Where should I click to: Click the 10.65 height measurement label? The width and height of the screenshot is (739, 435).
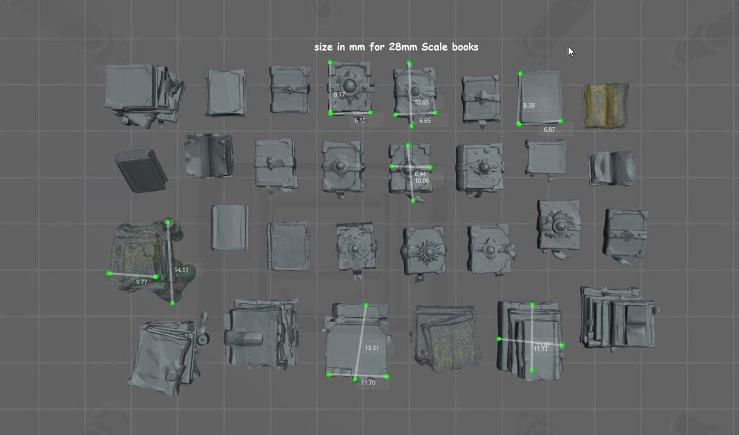click(x=422, y=102)
